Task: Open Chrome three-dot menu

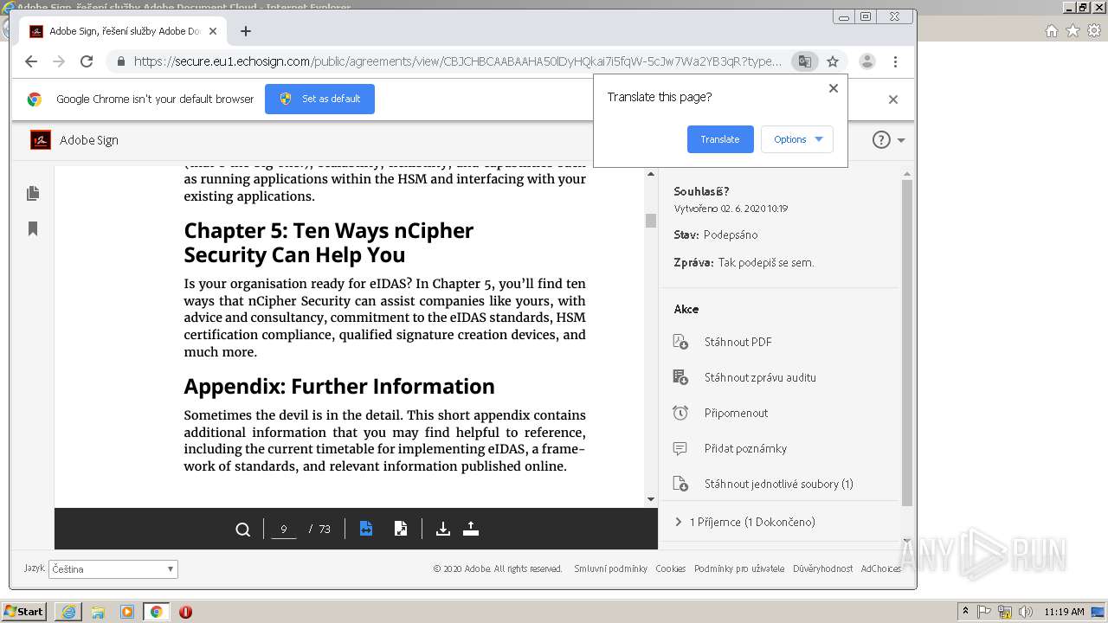Action: tap(895, 61)
